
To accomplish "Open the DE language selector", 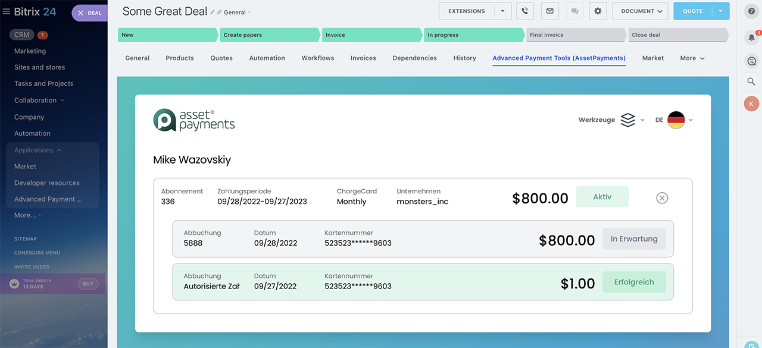I will pyautogui.click(x=674, y=120).
